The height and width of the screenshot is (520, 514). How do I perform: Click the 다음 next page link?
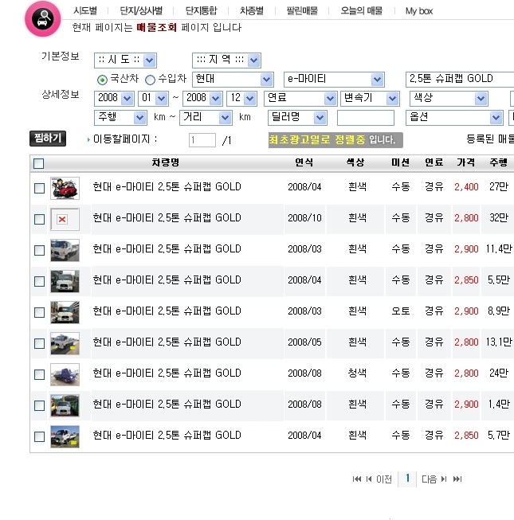pyautogui.click(x=429, y=479)
